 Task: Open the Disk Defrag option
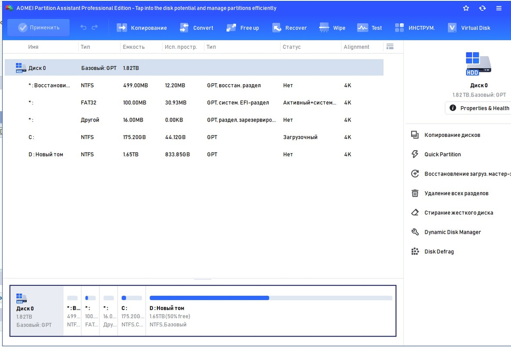pos(439,251)
